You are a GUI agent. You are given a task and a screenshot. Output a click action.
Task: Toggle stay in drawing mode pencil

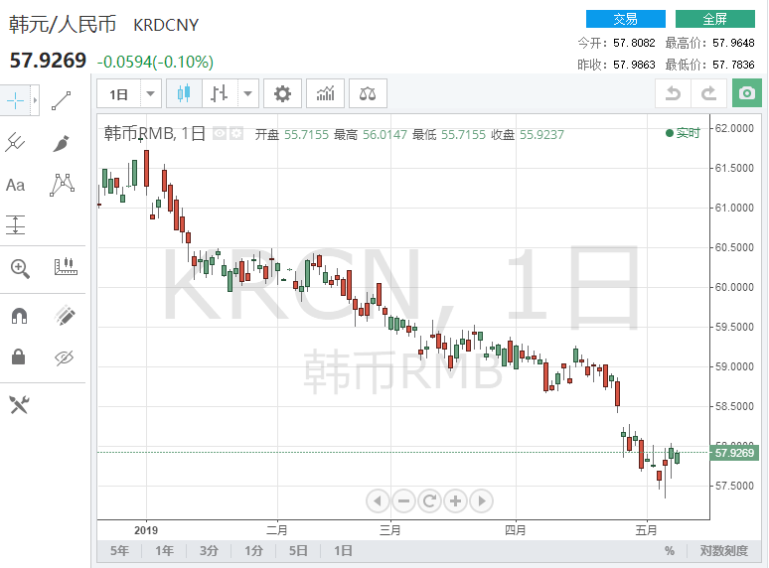pyautogui.click(x=65, y=316)
